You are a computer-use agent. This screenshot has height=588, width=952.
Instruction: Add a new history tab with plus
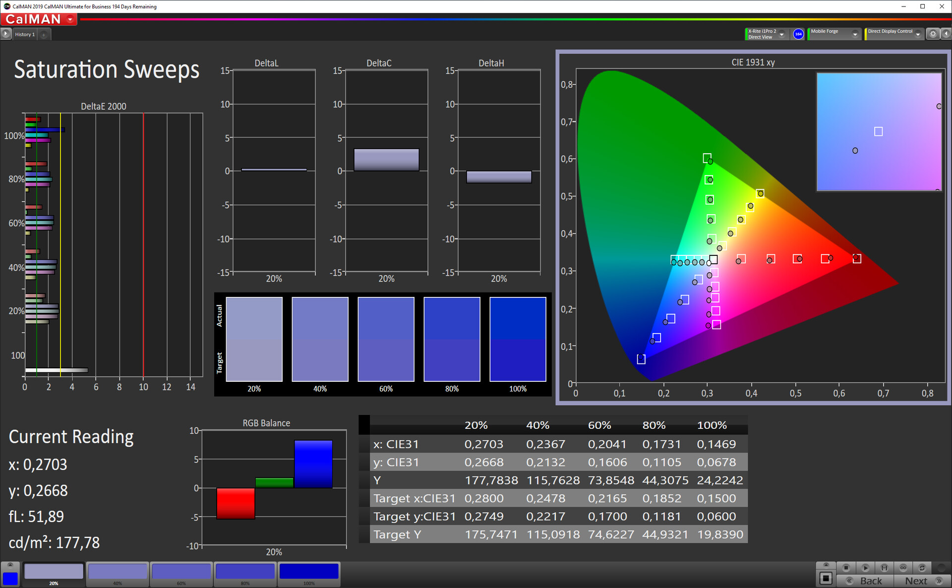tap(44, 35)
